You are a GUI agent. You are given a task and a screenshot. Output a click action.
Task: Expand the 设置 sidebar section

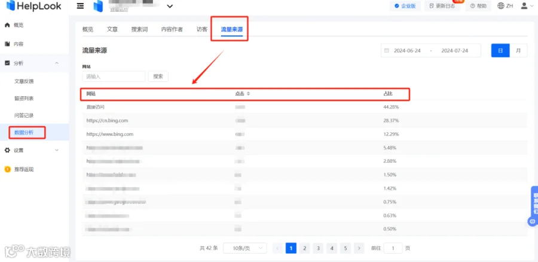click(57, 150)
